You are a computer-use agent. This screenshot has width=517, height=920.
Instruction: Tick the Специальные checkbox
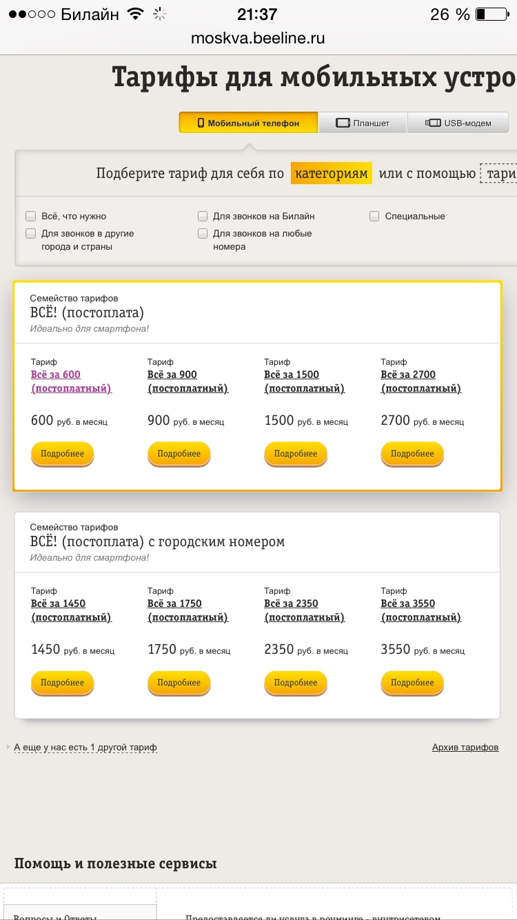click(374, 217)
